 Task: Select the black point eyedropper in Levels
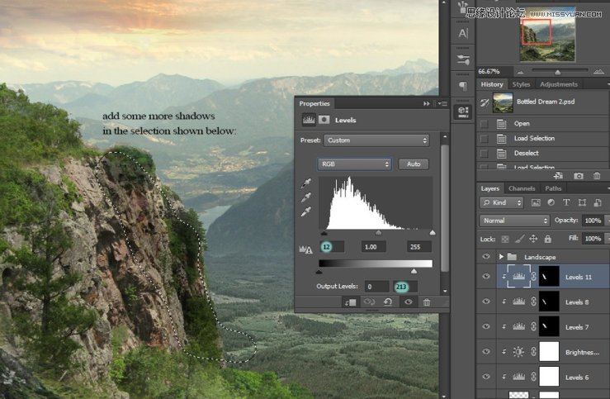[x=307, y=184]
